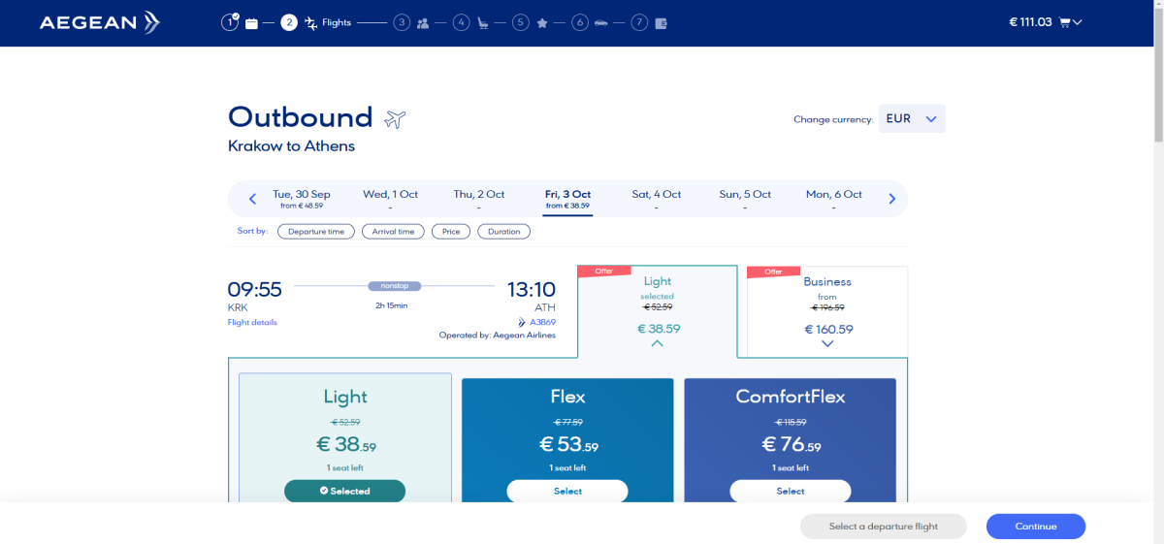Click the star extras icon in step 5
The image size is (1164, 544).
coord(542,23)
